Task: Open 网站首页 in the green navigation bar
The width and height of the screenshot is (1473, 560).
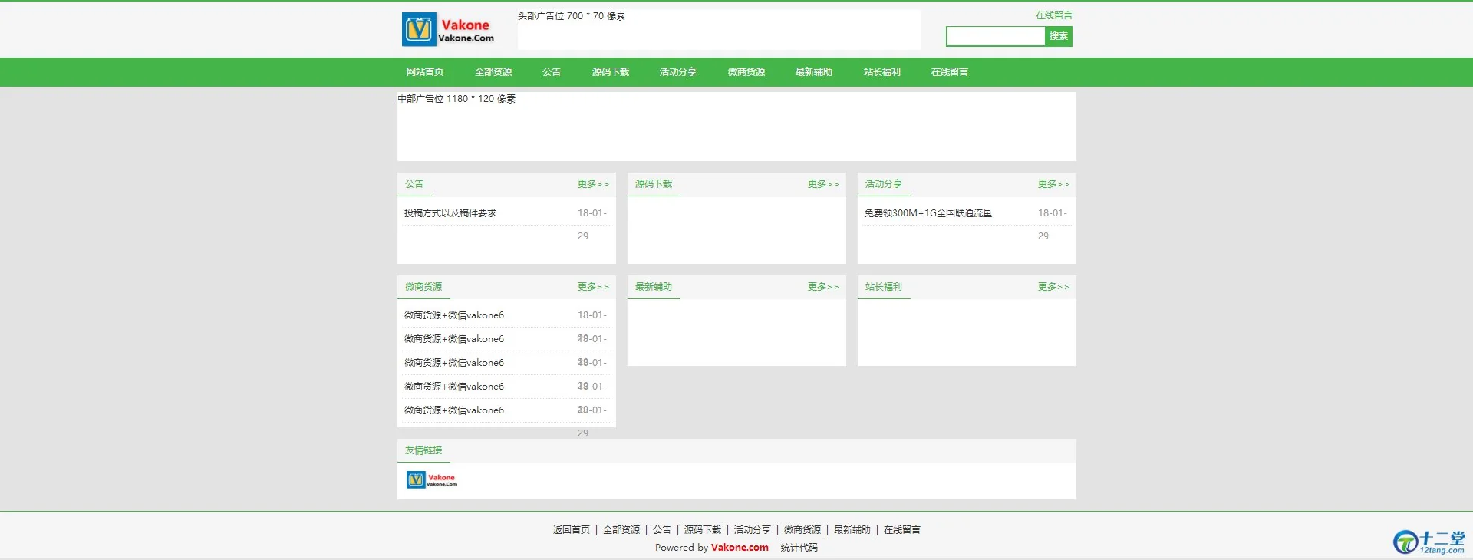Action: (425, 72)
